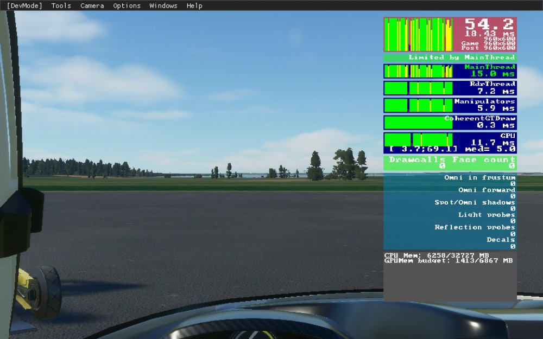Viewport: 543px width, 339px height.
Task: Open the Options menu
Action: pos(126,5)
